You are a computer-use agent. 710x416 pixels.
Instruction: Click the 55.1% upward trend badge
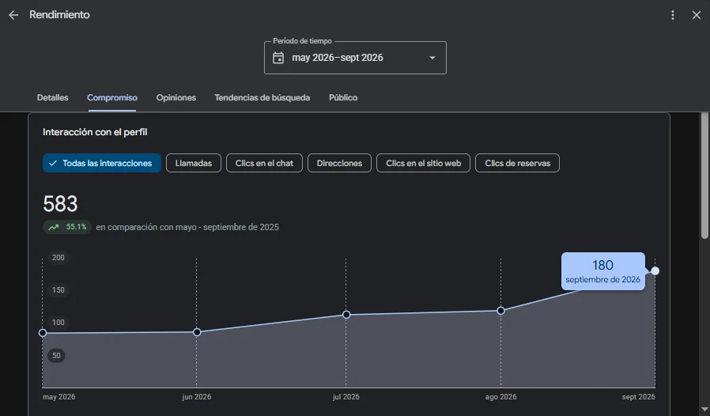[67, 227]
